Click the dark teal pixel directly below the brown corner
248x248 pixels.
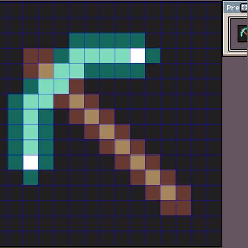30,86
